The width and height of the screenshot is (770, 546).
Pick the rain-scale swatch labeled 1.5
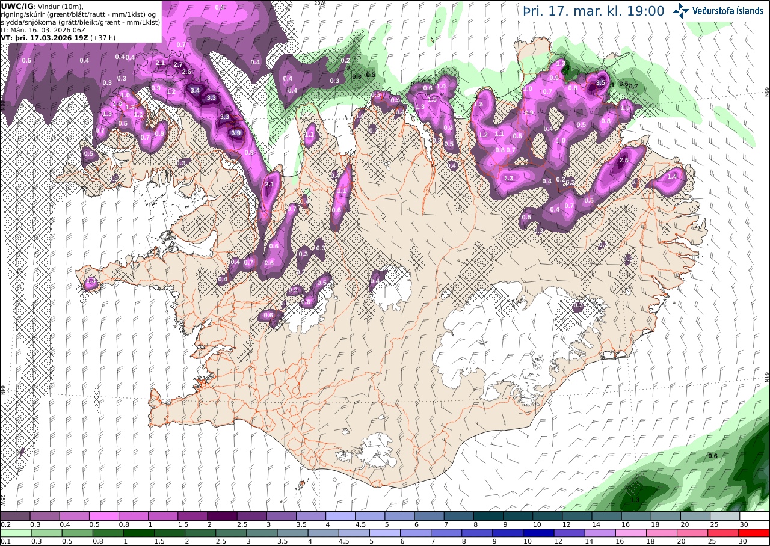tap(169, 533)
